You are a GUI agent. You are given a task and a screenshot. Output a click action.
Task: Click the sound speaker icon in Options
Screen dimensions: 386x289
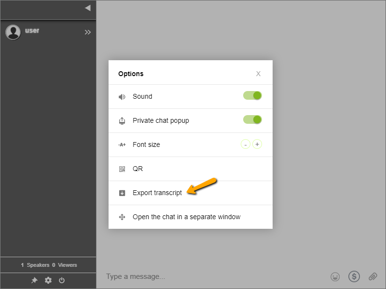pos(122,96)
